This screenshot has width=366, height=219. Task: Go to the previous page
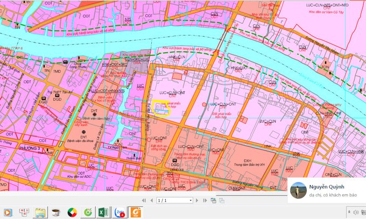coord(151,200)
